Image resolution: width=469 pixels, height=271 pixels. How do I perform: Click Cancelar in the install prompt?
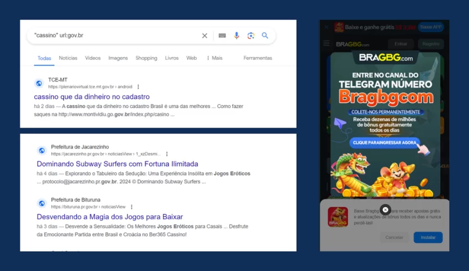click(394, 237)
